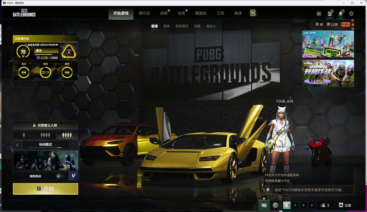Open the 仓库 tab
Image resolution: width=367 pixels, height=212 pixels.
click(x=181, y=13)
